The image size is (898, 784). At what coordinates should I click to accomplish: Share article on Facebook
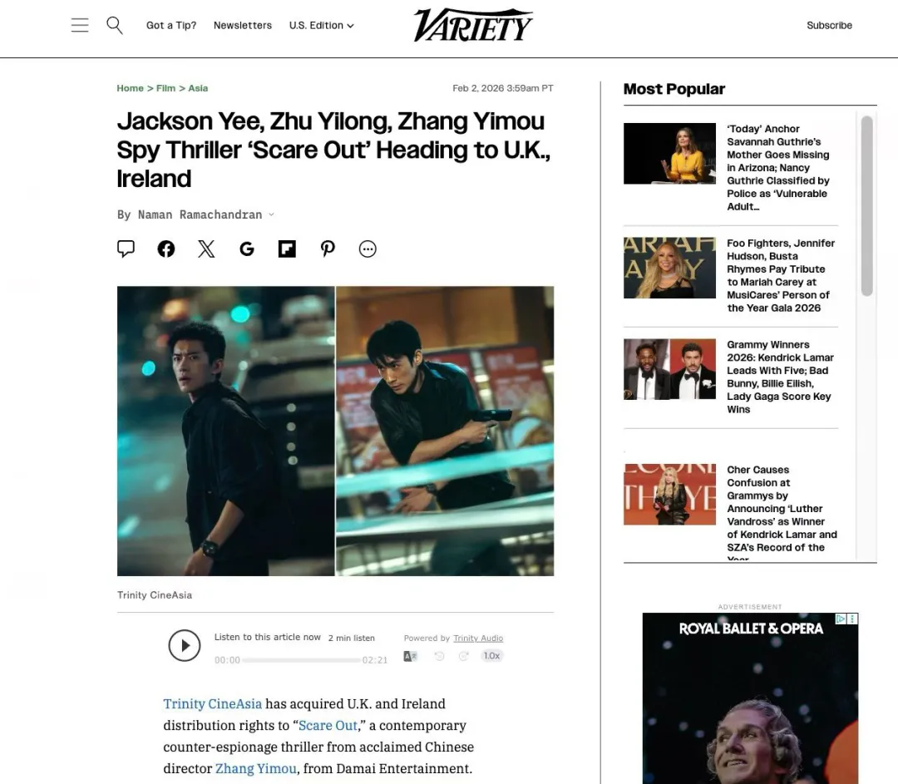[166, 249]
